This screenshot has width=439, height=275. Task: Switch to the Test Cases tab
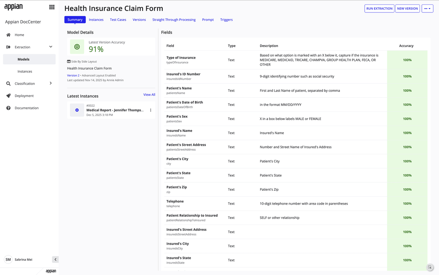coord(118,20)
